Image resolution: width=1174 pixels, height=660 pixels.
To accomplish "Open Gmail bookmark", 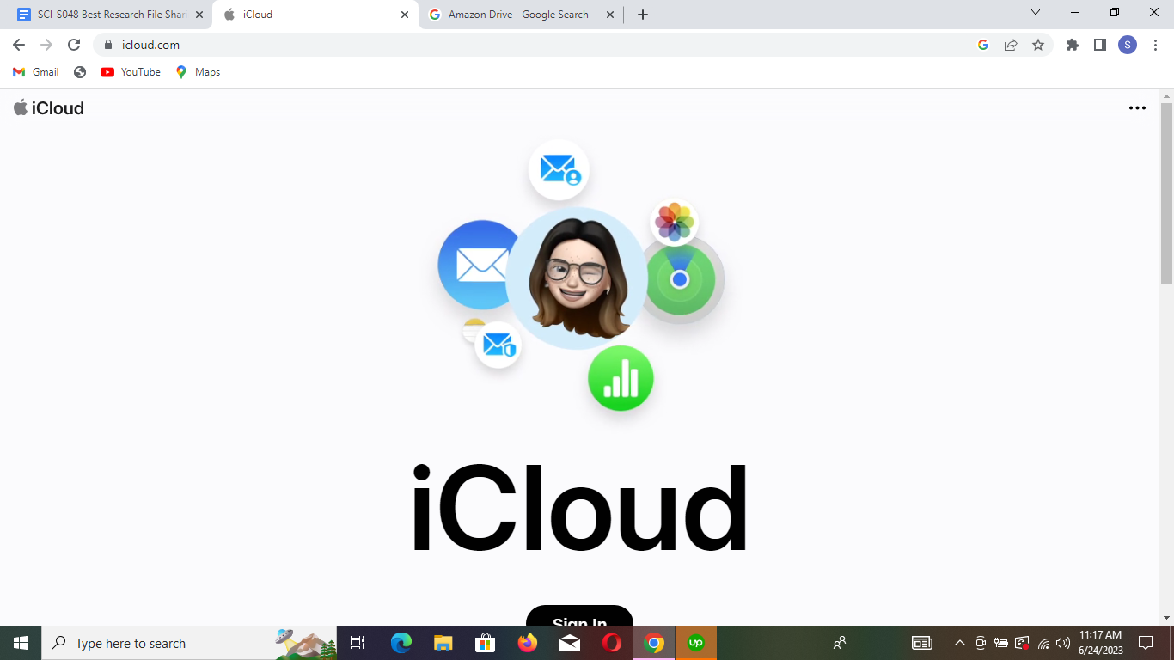I will point(36,72).
